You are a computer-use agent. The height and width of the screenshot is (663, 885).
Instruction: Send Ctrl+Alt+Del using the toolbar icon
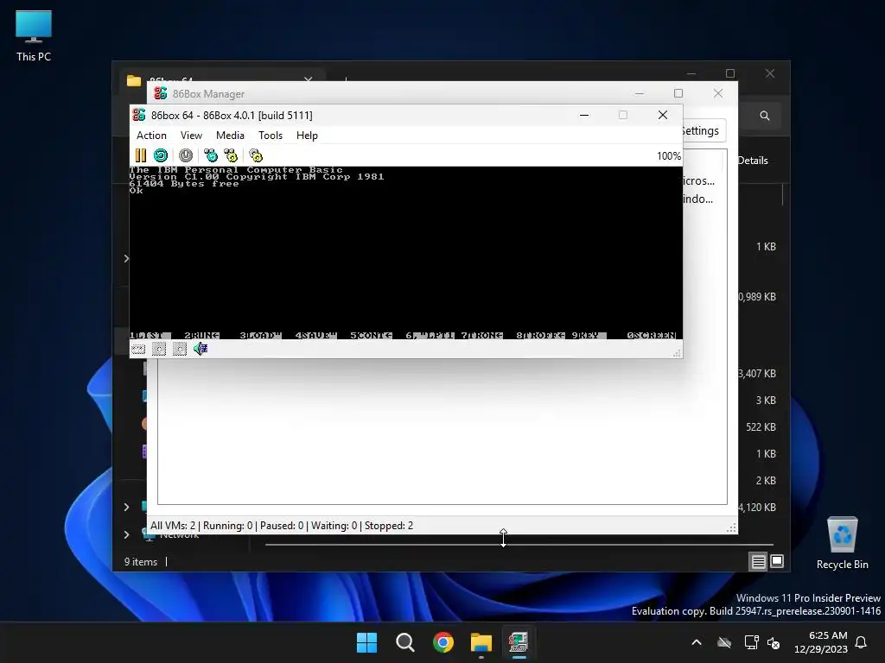click(x=211, y=155)
